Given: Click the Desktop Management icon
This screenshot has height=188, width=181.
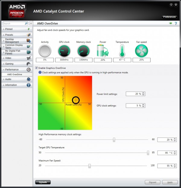Looking at the screenshot, I should tap(29, 41).
